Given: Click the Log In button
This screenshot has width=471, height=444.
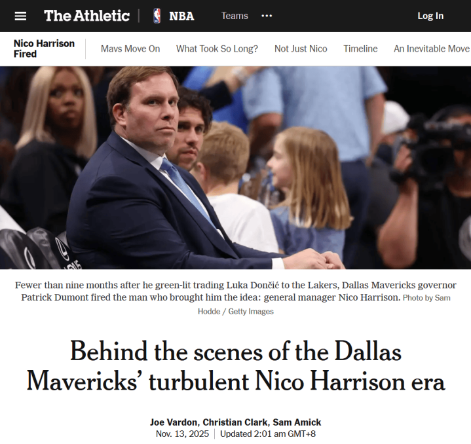Looking at the screenshot, I should tap(430, 16).
